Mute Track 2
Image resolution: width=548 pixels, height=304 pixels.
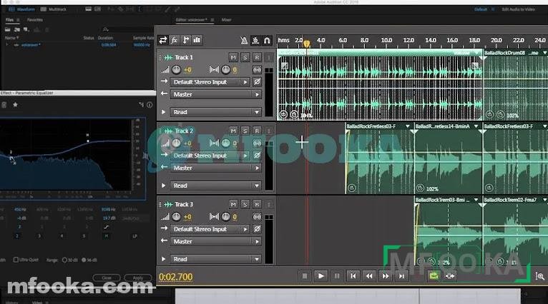(x=233, y=131)
